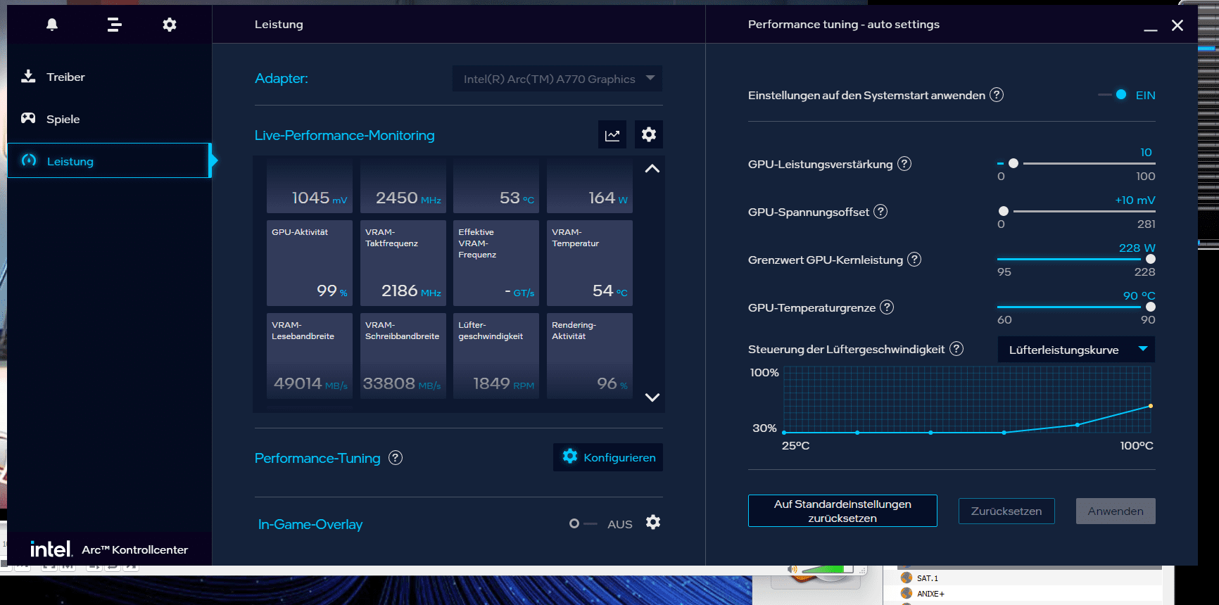Click the VRAM-Temperatur 54 °C tile
The width and height of the screenshot is (1219, 605).
(x=590, y=263)
